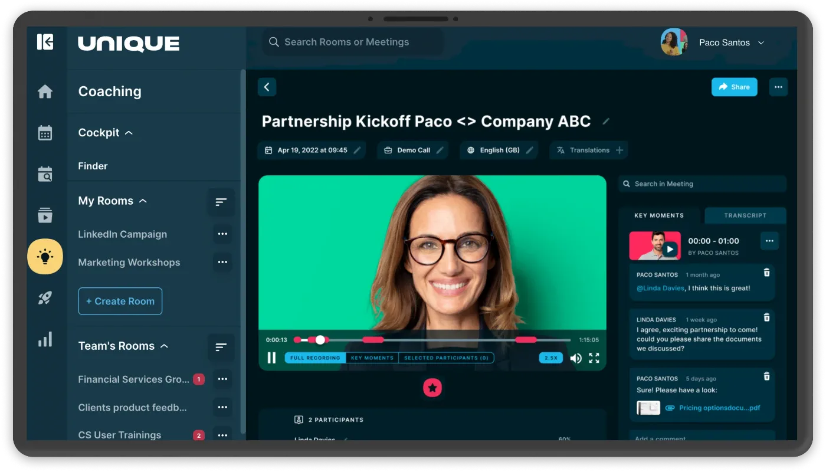Select the Full Recording playback mode
Viewport: 826px width, 472px height.
315,358
